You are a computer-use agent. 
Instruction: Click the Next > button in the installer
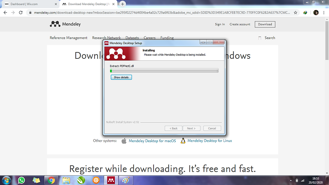coord(191,128)
